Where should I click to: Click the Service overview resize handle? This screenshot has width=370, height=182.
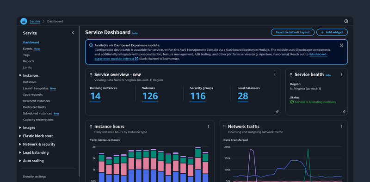(x=277, y=111)
